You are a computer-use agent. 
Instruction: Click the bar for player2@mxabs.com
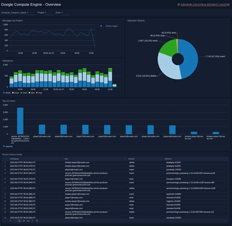pos(42,129)
